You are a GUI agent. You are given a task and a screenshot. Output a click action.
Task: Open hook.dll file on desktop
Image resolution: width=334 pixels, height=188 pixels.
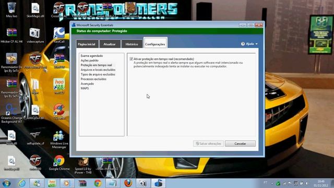pyautogui.click(x=11, y=137)
